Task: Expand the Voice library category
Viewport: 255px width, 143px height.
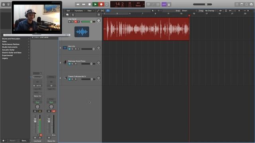Action: coord(16,41)
